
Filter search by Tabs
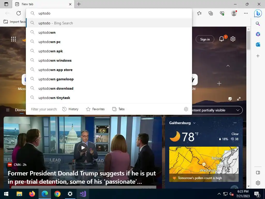pos(118,109)
